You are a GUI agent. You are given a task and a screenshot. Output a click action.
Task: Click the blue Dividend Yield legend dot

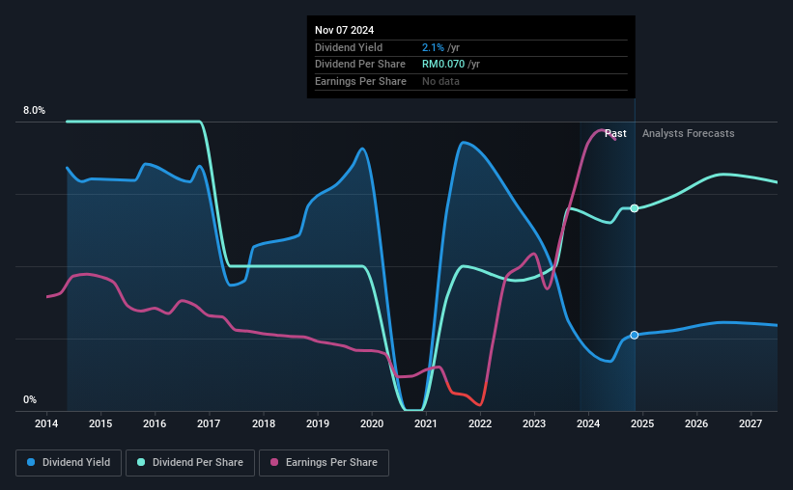point(31,462)
